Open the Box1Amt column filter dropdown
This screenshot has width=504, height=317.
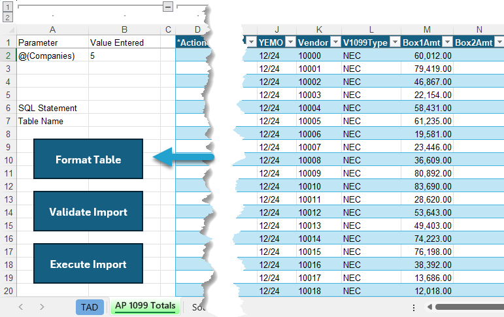[x=447, y=42]
